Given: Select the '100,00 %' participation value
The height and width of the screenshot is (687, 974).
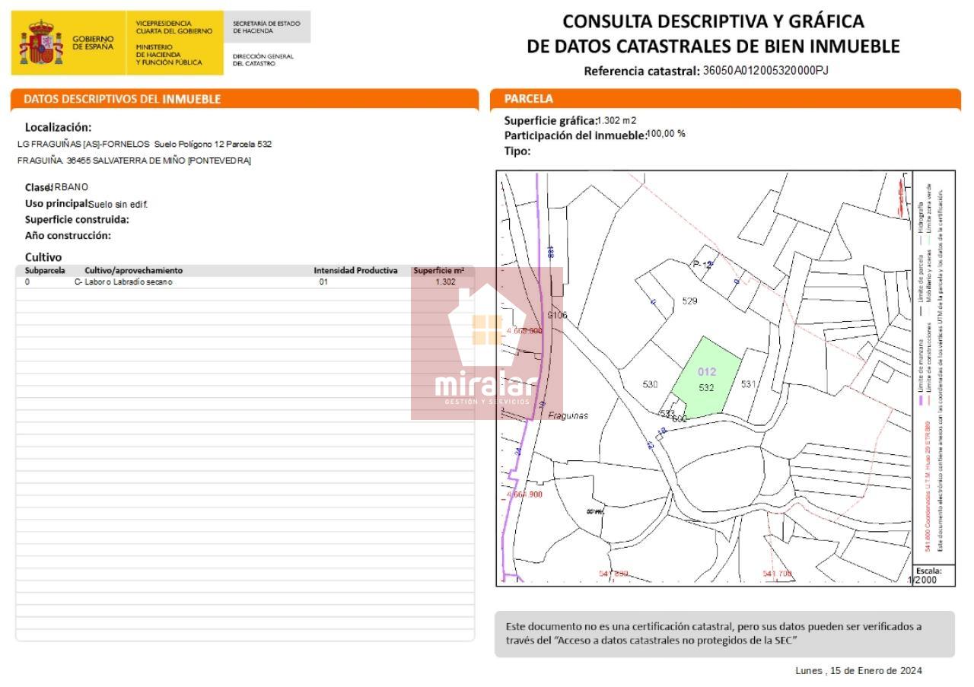Looking at the screenshot, I should pyautogui.click(x=666, y=133).
